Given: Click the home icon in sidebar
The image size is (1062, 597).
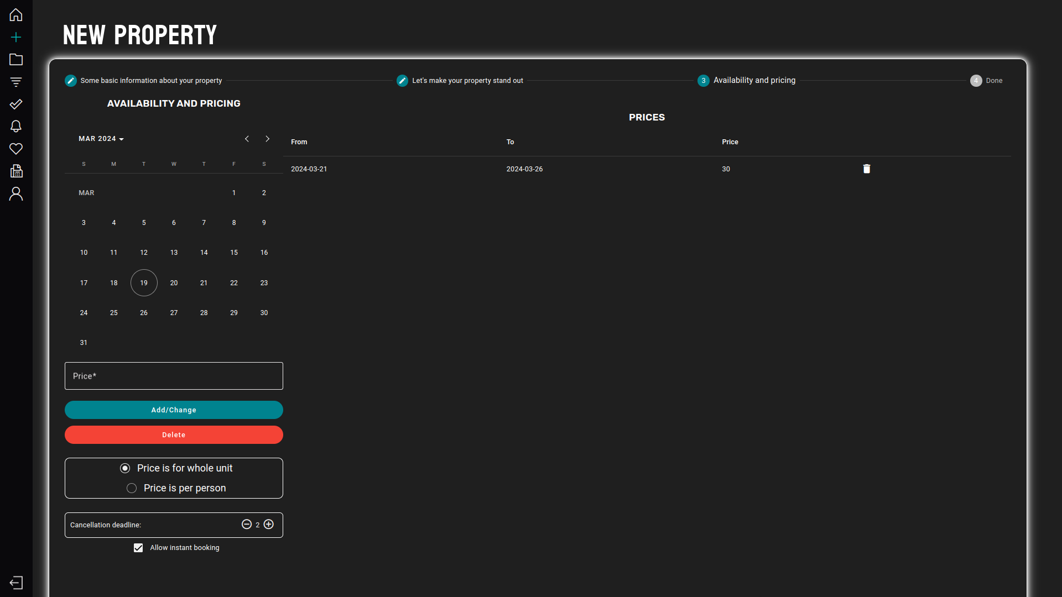Looking at the screenshot, I should (x=16, y=15).
